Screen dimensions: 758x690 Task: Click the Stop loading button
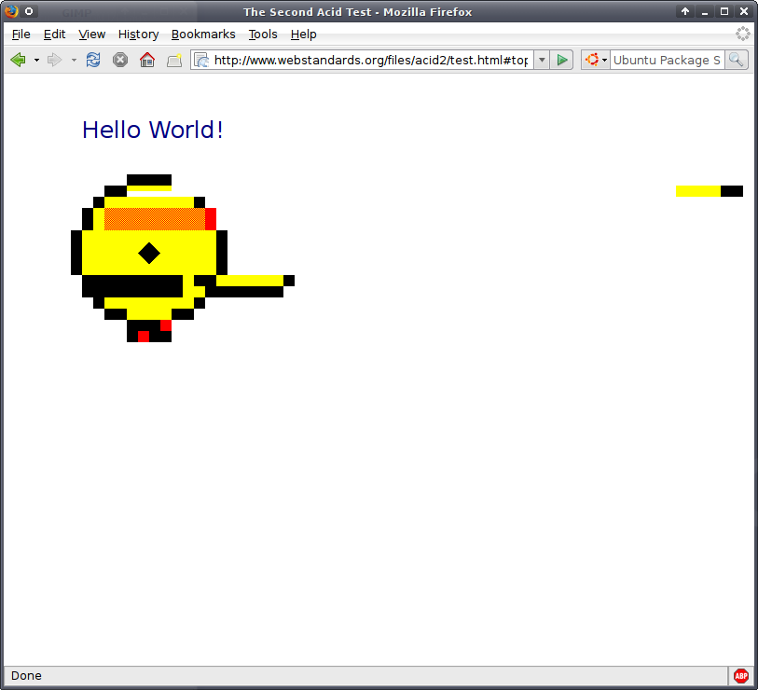120,60
